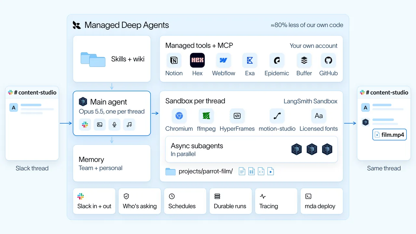Click the GitHub tool icon

(x=328, y=60)
